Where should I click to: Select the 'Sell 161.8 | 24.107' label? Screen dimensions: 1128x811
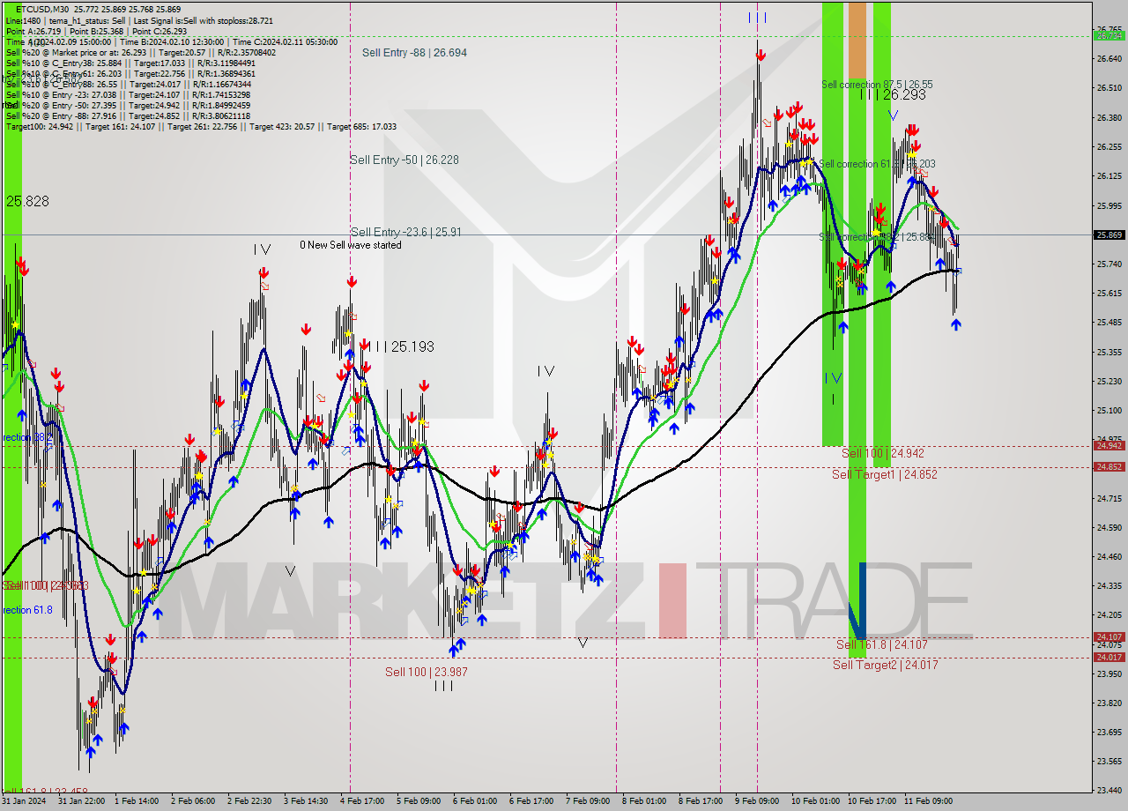(882, 645)
